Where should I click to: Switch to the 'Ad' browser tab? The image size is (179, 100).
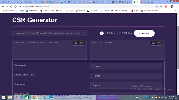115,2
